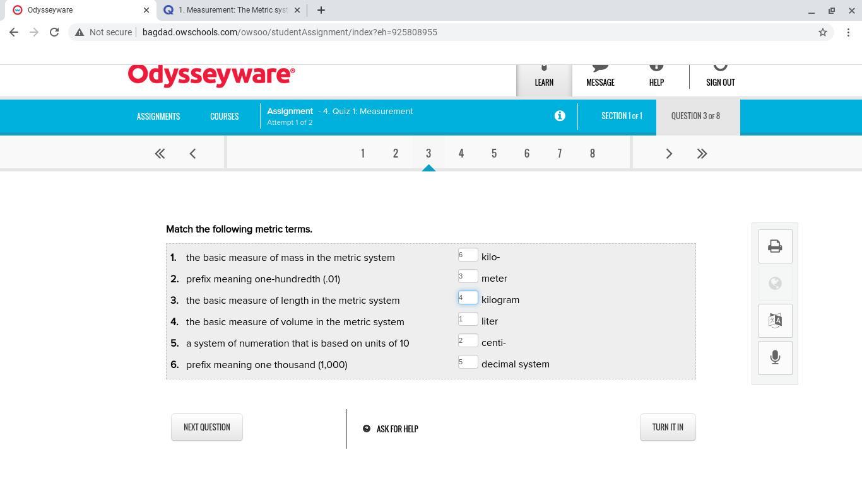Click the Not secure warning icon
This screenshot has height=484, width=862.
tap(80, 32)
